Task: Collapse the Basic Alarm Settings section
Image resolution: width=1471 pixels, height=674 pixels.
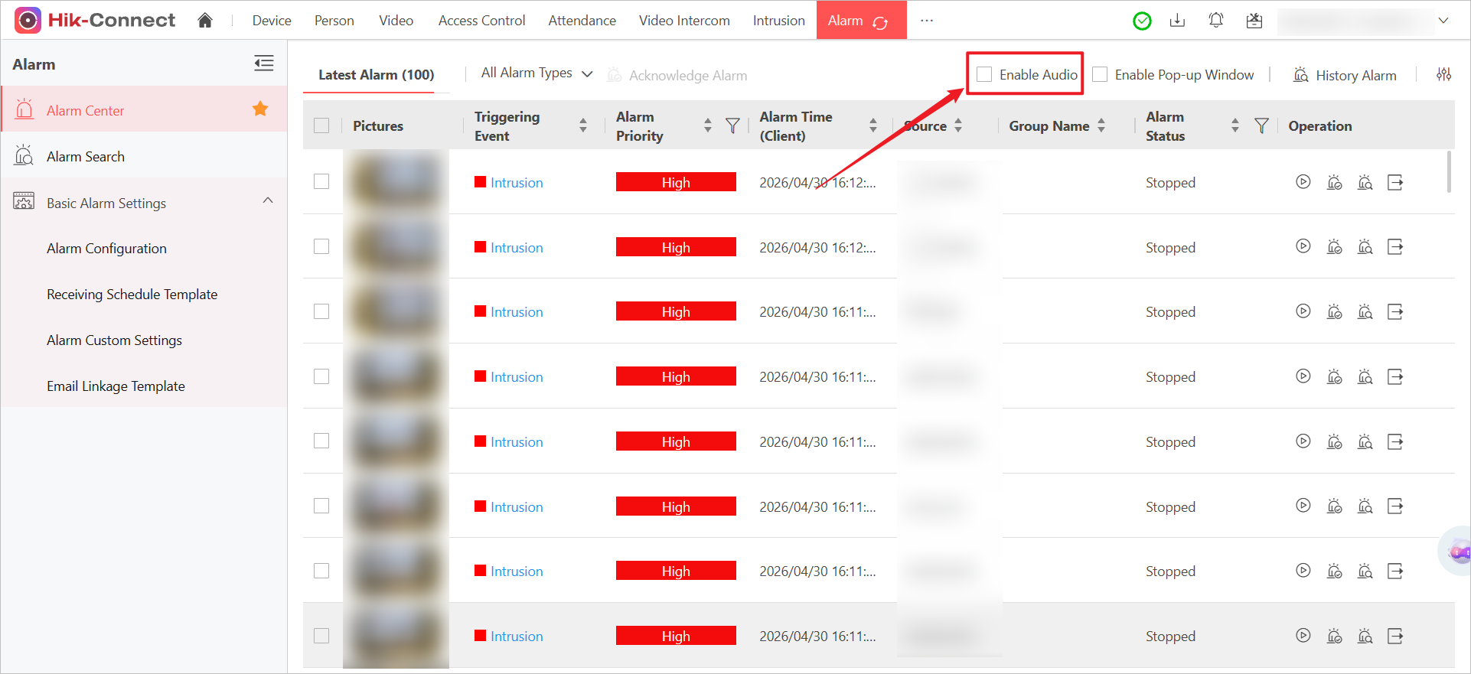Action: [268, 200]
